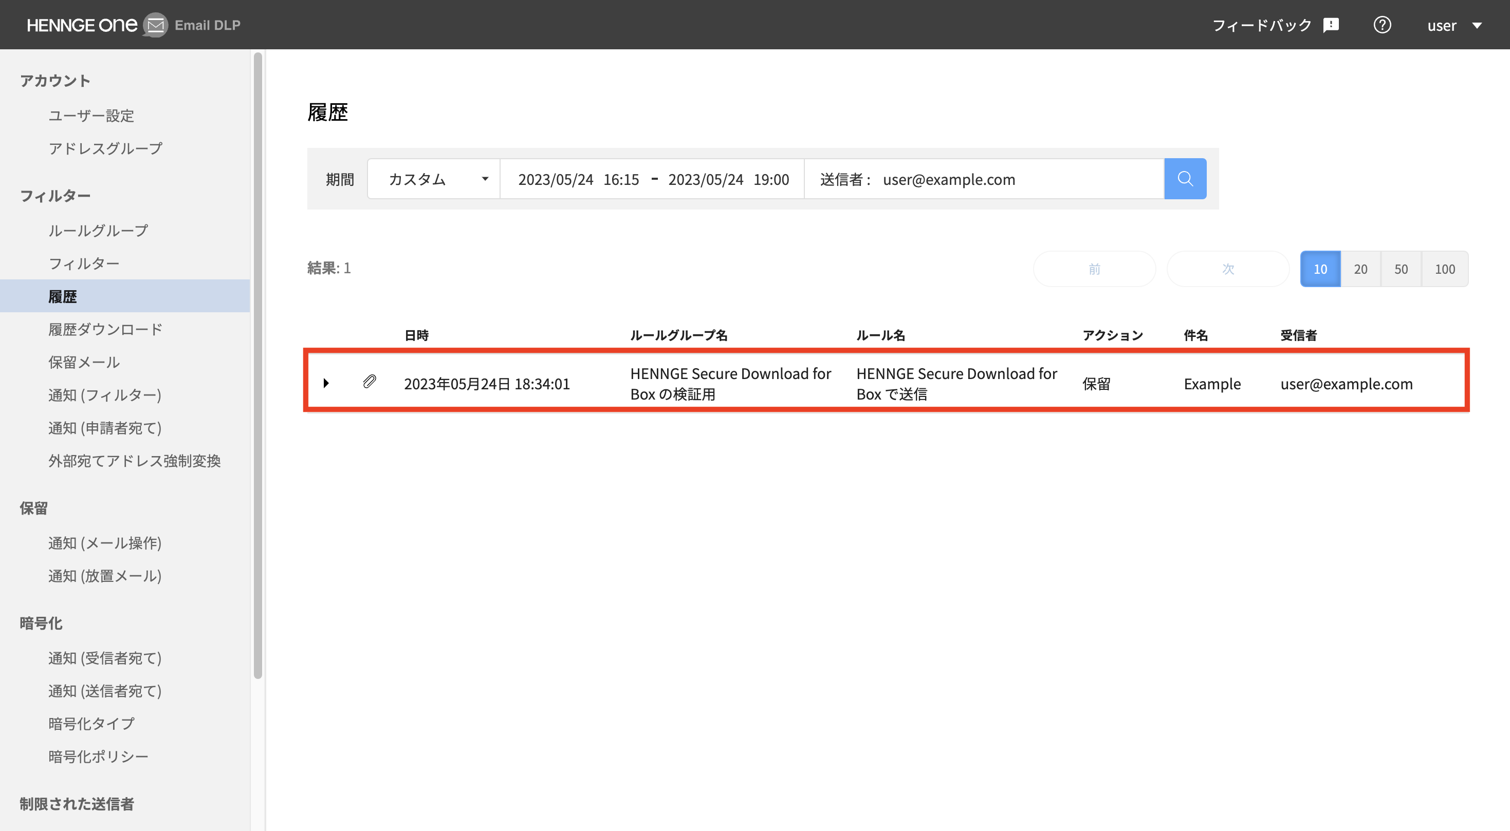Click the アクション column header
Image resolution: width=1510 pixels, height=831 pixels.
[1113, 335]
